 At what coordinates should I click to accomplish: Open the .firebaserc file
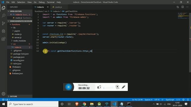coord(16,67)
